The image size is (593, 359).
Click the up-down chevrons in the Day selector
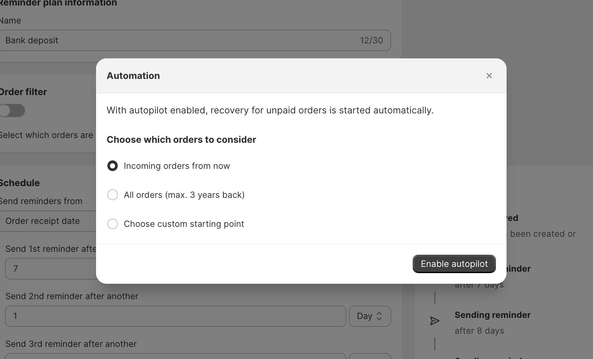click(x=379, y=316)
